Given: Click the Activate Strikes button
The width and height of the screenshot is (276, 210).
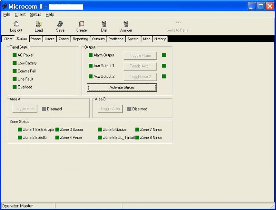Looking at the screenshot, I should pyautogui.click(x=122, y=87).
